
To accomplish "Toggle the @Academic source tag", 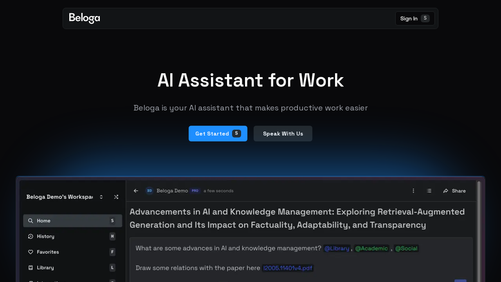I will click(371, 248).
